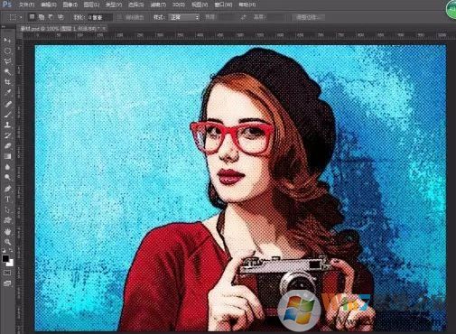Open the Filter menu

(x=158, y=5)
